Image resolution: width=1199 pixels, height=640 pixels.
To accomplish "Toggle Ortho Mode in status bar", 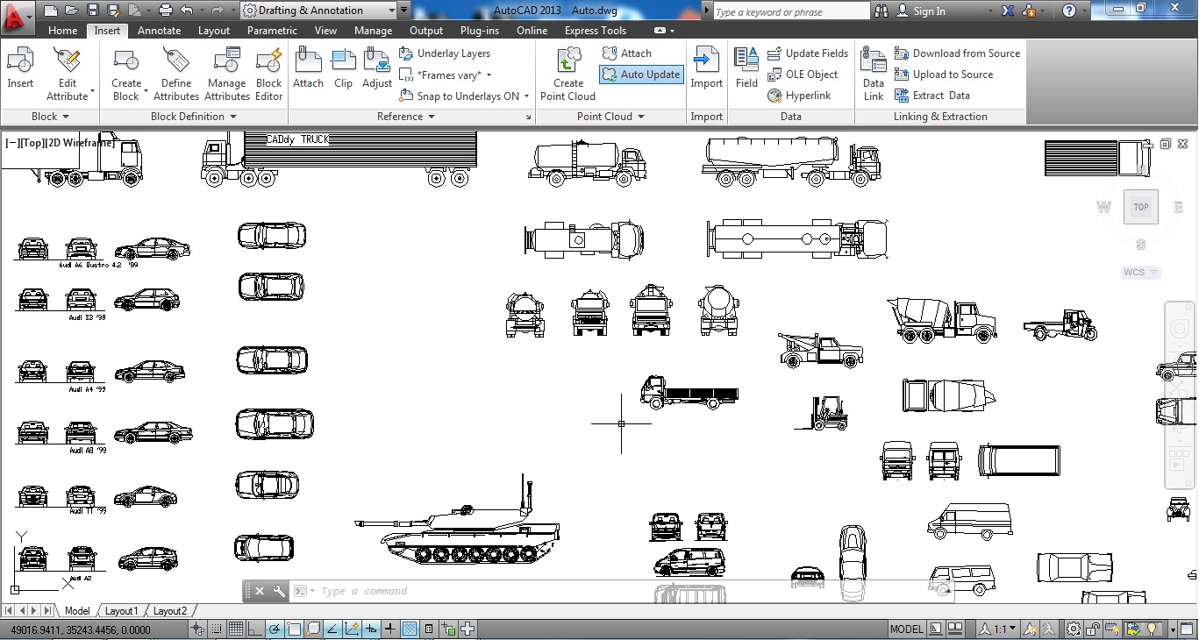I will 255,629.
